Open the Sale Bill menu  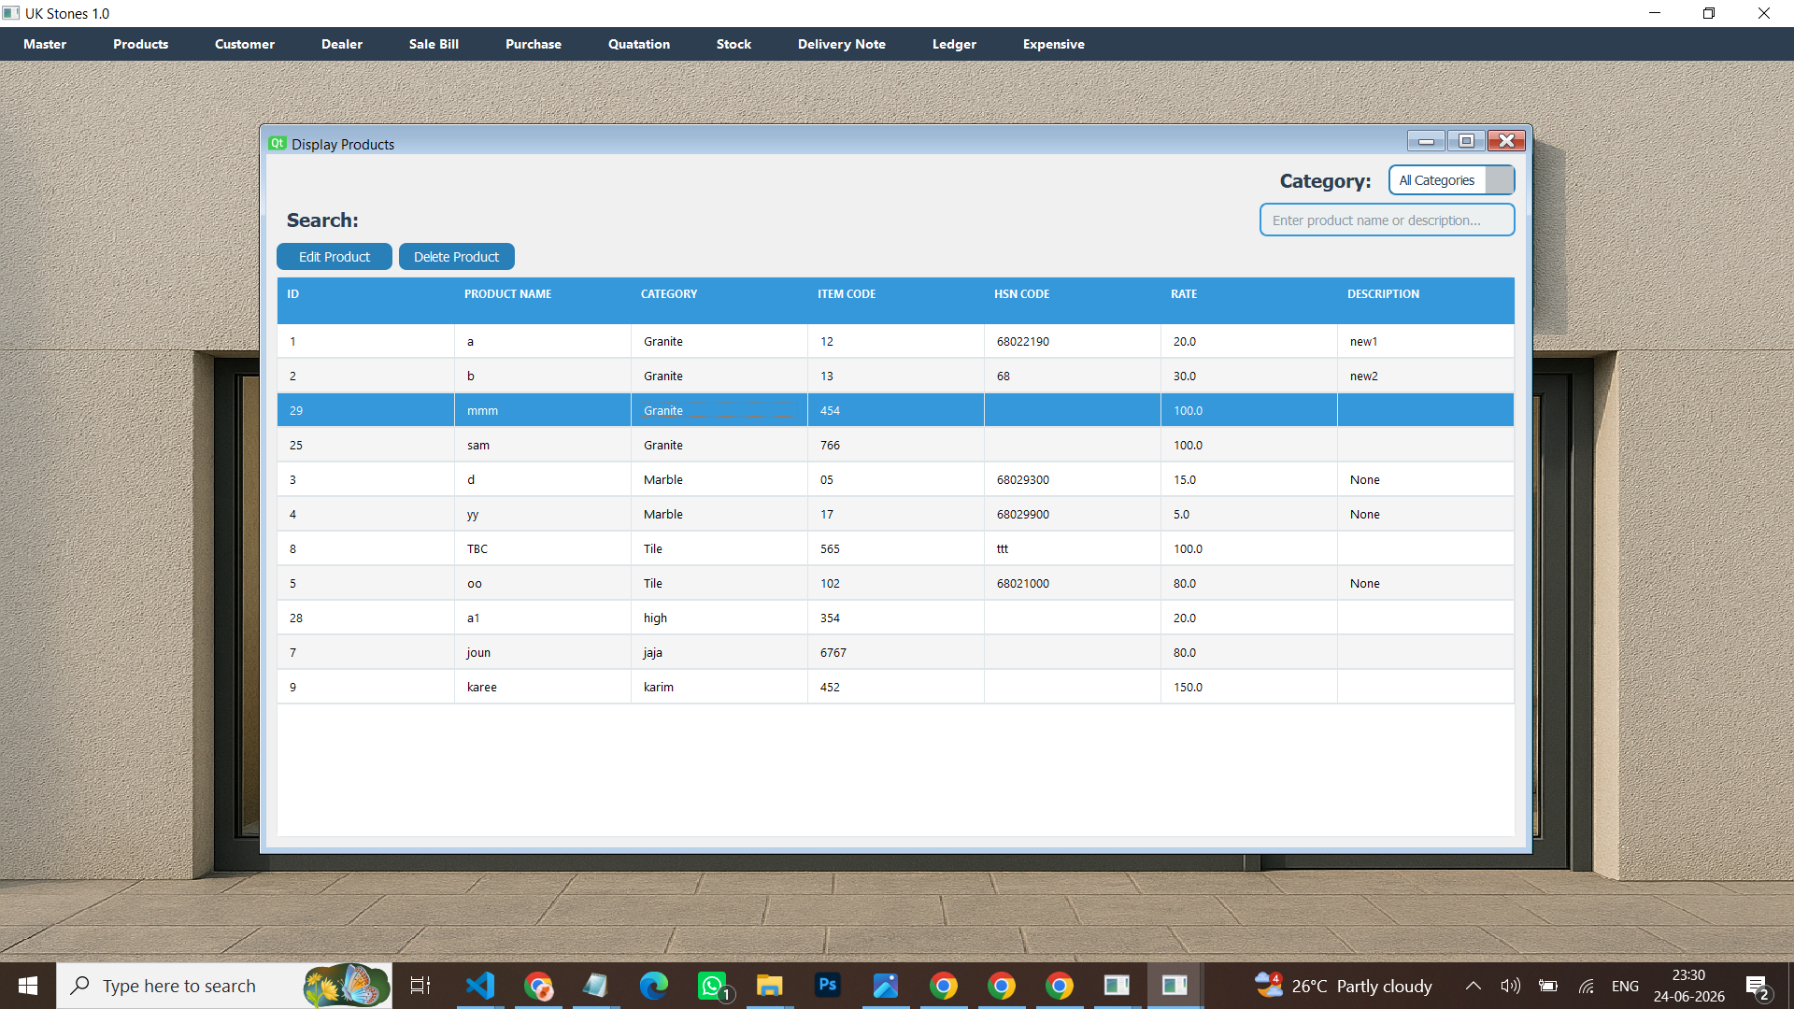434,44
